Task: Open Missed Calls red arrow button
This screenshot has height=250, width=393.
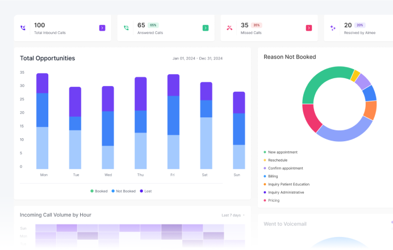Action: click(x=309, y=28)
